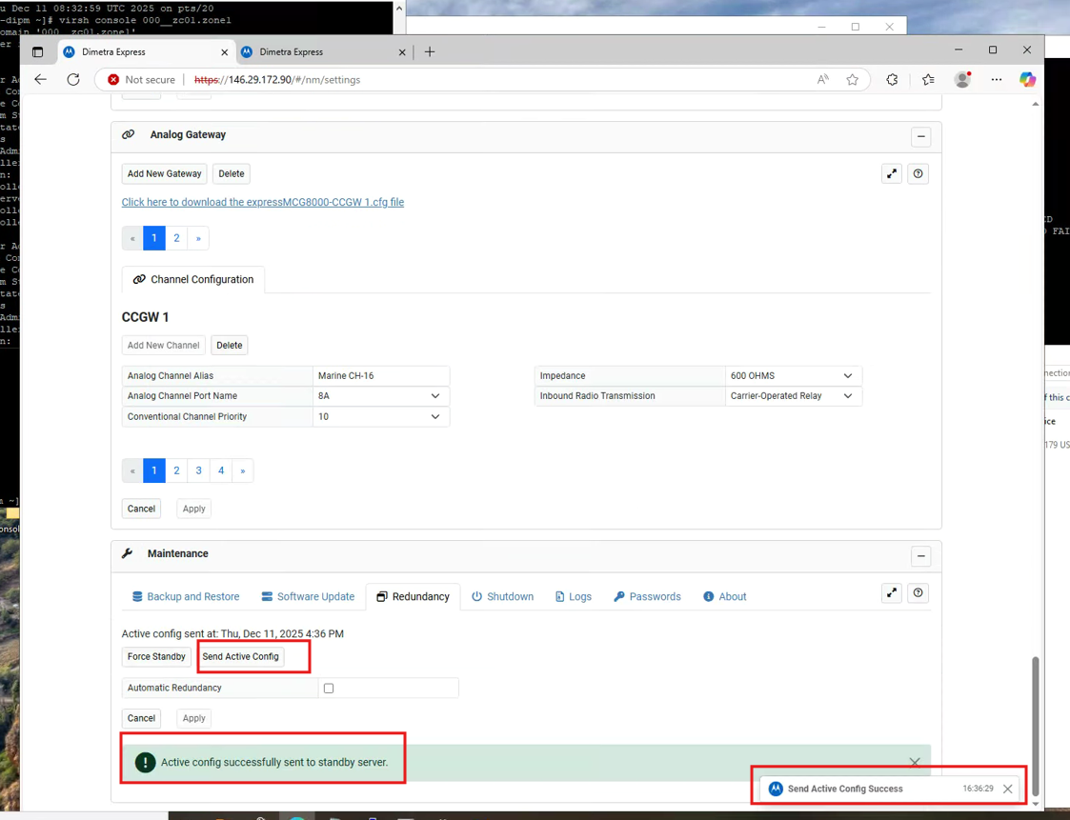Click the browser address bar URL
The width and height of the screenshot is (1070, 820).
coord(277,80)
